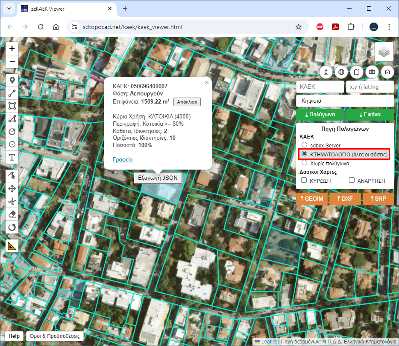
Task: Switch to the zzKAEK Viewer tab
Action: tap(64, 9)
